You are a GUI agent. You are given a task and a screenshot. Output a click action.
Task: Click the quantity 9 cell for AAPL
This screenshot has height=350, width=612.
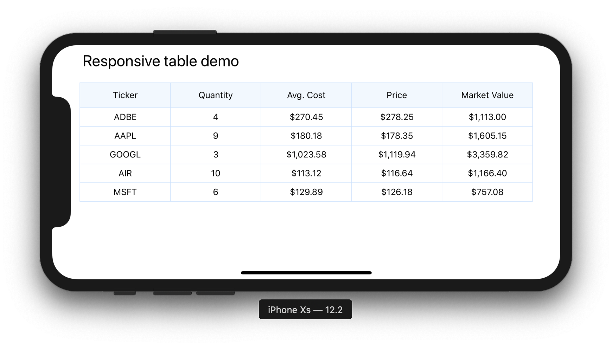click(216, 136)
